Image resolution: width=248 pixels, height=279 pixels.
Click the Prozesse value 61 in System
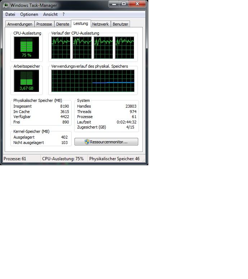pyautogui.click(x=134, y=117)
